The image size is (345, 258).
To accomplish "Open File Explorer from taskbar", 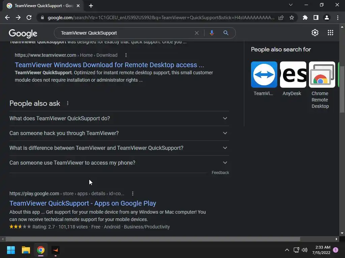I will point(26,250).
